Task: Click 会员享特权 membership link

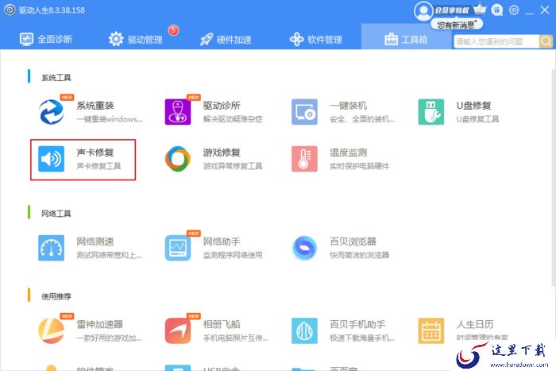Action: 452,10
